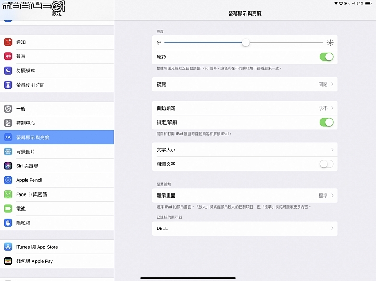This screenshot has height=281, width=376.
Task: Tap the 聲音 sound icon
Action: click(x=8, y=56)
